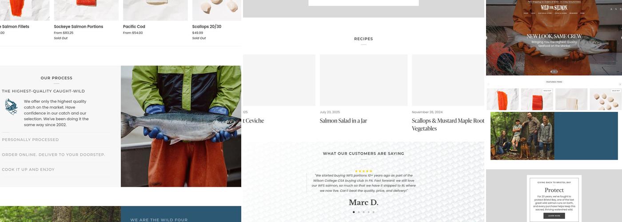Viewport: 622px width, 222px height.
Task: Open the Rewards menu item
Action: 573,13
